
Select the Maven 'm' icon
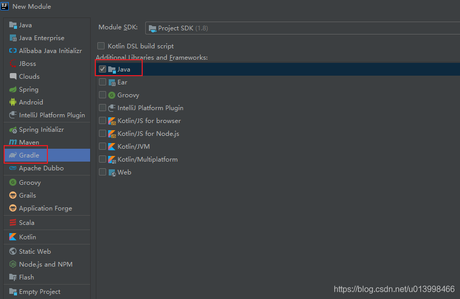point(13,142)
